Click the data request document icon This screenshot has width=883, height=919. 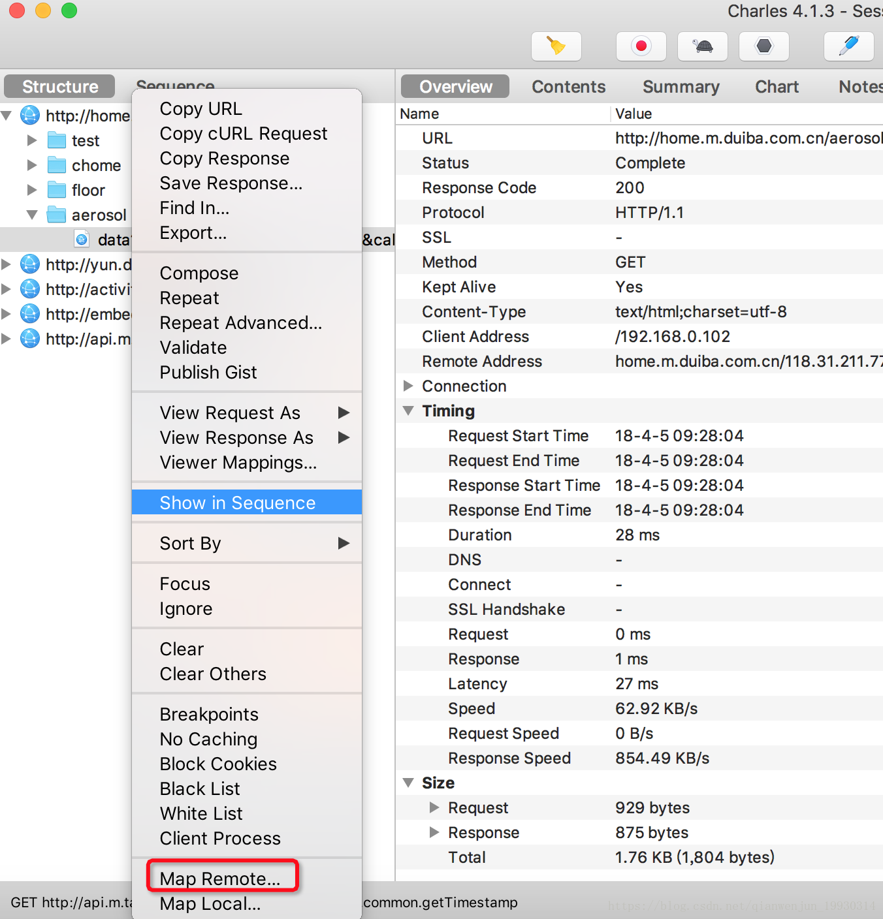click(x=82, y=240)
